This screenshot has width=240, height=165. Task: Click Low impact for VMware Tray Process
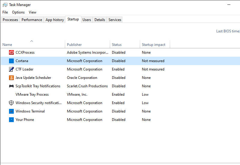pos(145,94)
